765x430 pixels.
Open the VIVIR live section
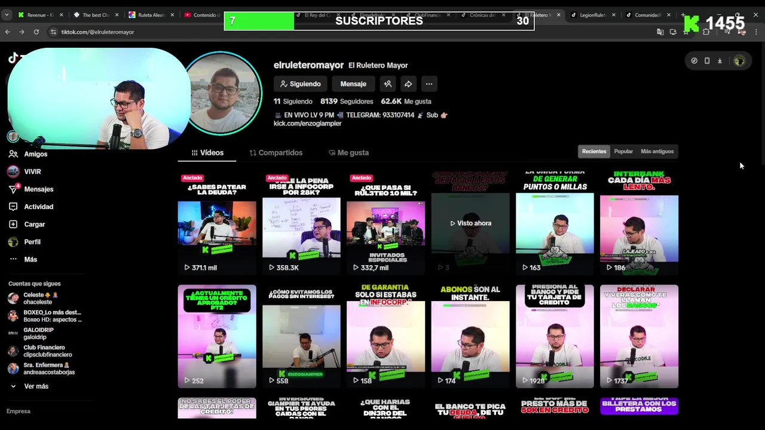(x=25, y=171)
